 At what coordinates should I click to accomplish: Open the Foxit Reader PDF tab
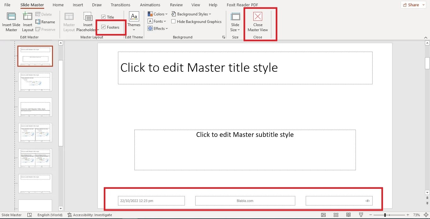(242, 5)
